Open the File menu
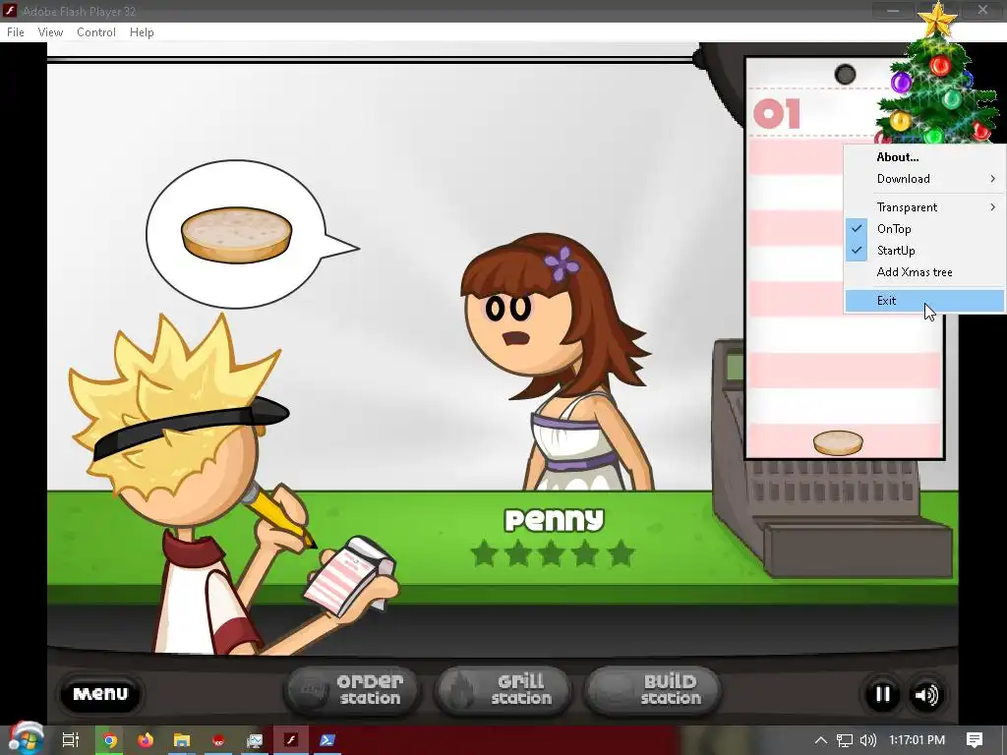This screenshot has height=755, width=1007. pos(16,32)
